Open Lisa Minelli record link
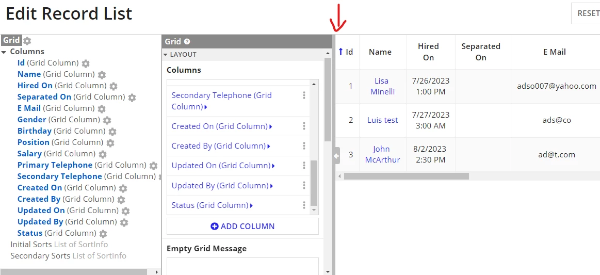 coord(381,86)
